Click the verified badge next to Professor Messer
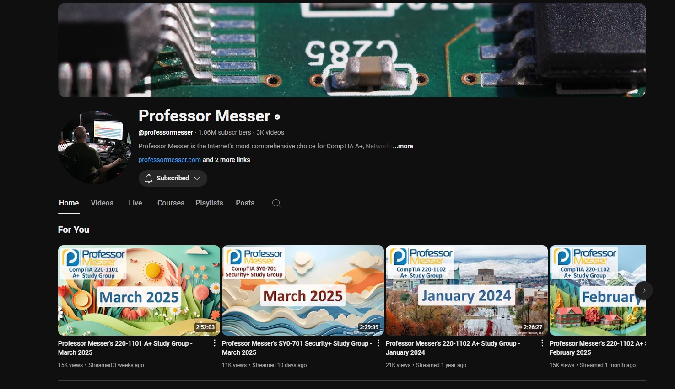Screen dimensions: 675x389 click(x=277, y=117)
